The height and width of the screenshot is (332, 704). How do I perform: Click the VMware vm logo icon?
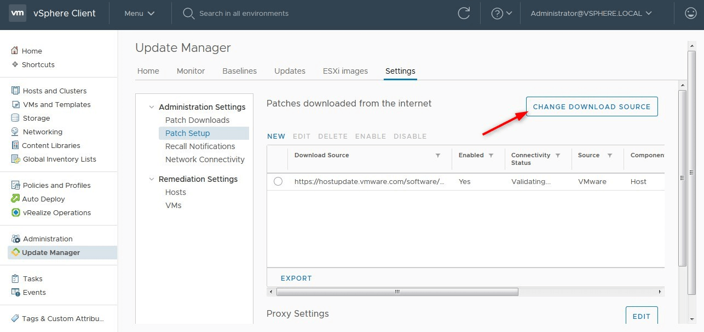point(18,13)
